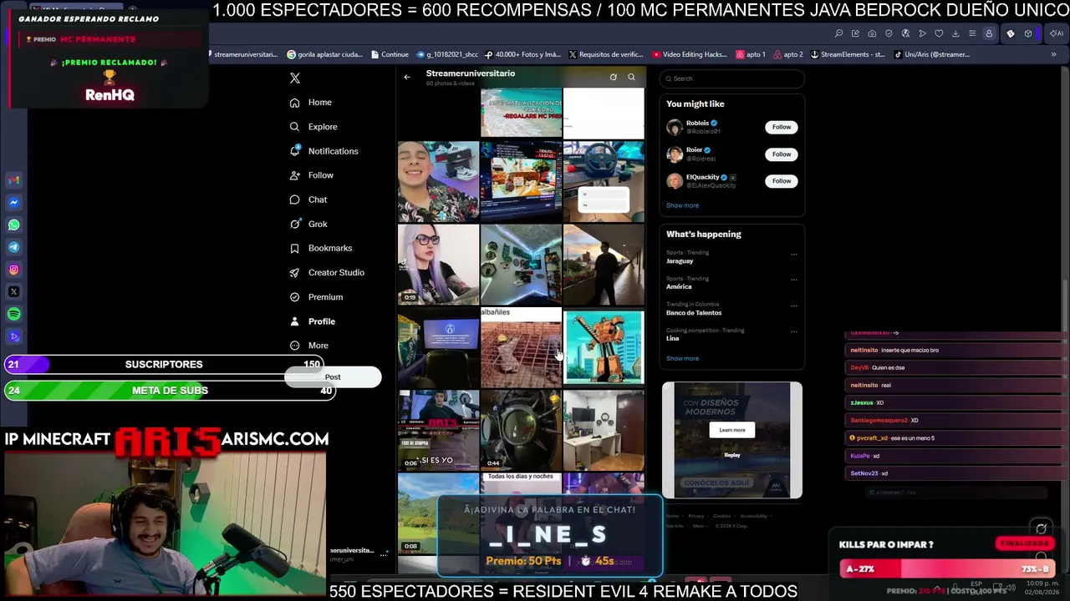The height and width of the screenshot is (601, 1070).
Task: Open the 'gorila aplastar ciuda...' bookmark
Action: pyautogui.click(x=324, y=54)
